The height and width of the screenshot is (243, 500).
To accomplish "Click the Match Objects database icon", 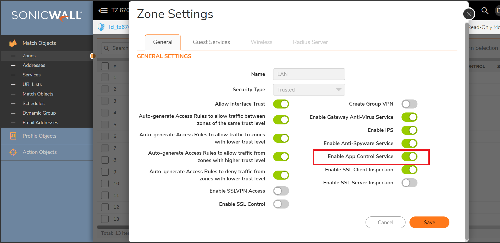I will click(13, 43).
